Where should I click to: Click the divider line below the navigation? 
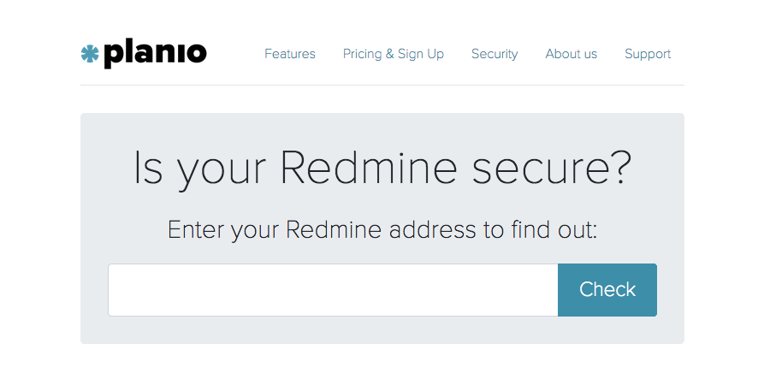point(382,85)
